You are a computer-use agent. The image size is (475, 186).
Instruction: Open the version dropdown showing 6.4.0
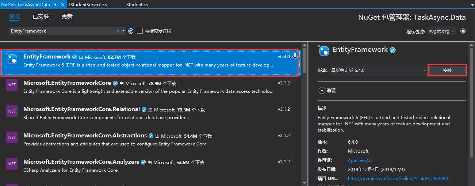coord(378,70)
